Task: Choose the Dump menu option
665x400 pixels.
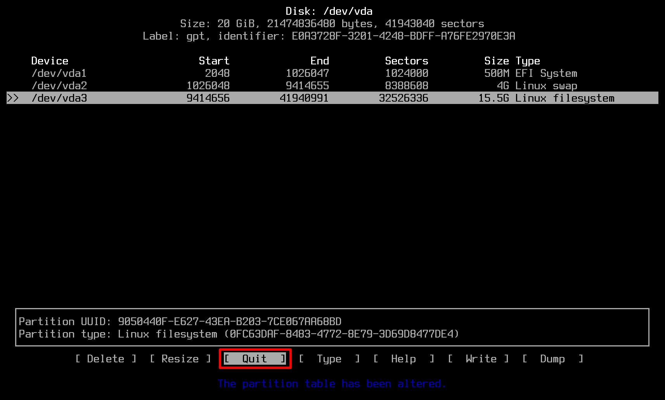Action: point(553,359)
